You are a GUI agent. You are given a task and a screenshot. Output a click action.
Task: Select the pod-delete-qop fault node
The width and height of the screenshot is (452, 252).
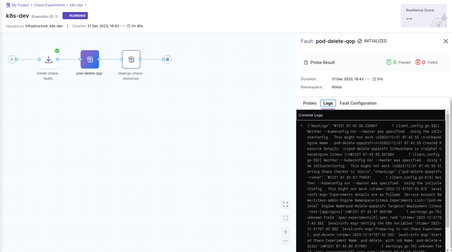tap(90, 59)
